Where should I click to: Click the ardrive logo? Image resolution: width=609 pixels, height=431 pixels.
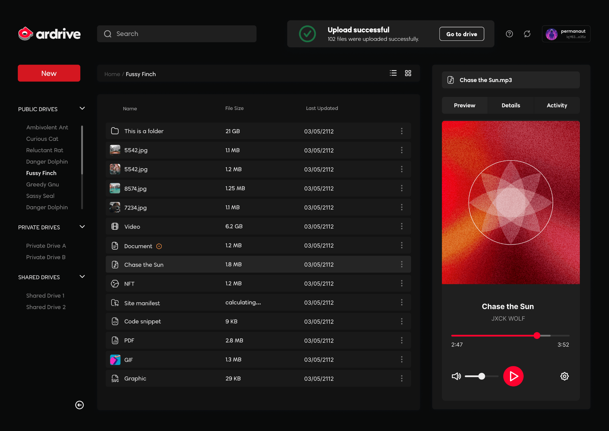tap(49, 34)
